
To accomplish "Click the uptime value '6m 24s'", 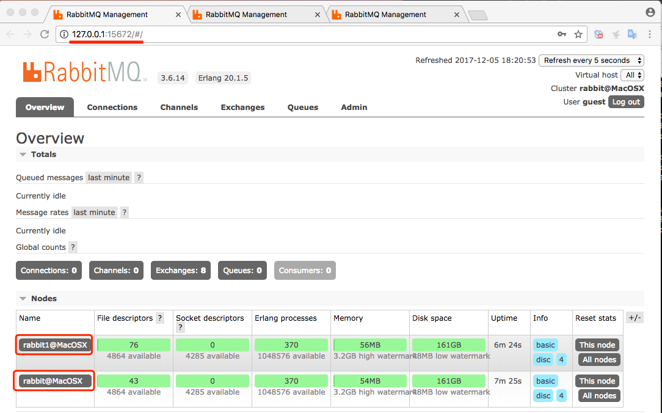I will (x=508, y=345).
